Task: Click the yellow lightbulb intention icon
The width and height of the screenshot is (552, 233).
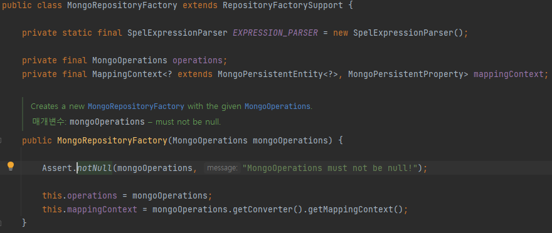Action: pos(11,166)
